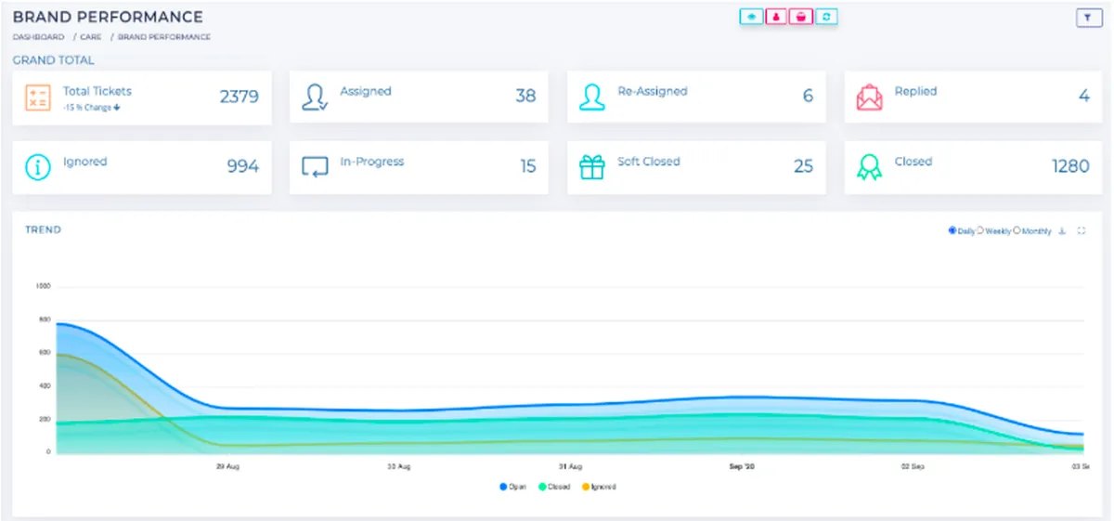
Task: Open the Soft Closed tickets card
Action: coord(696,167)
